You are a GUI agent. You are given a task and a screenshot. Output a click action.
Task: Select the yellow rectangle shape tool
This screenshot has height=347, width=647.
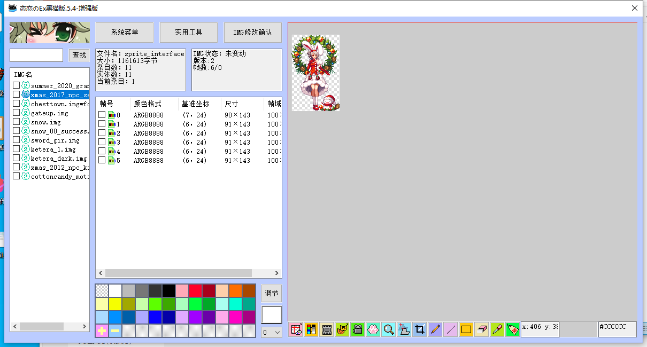tap(466, 329)
